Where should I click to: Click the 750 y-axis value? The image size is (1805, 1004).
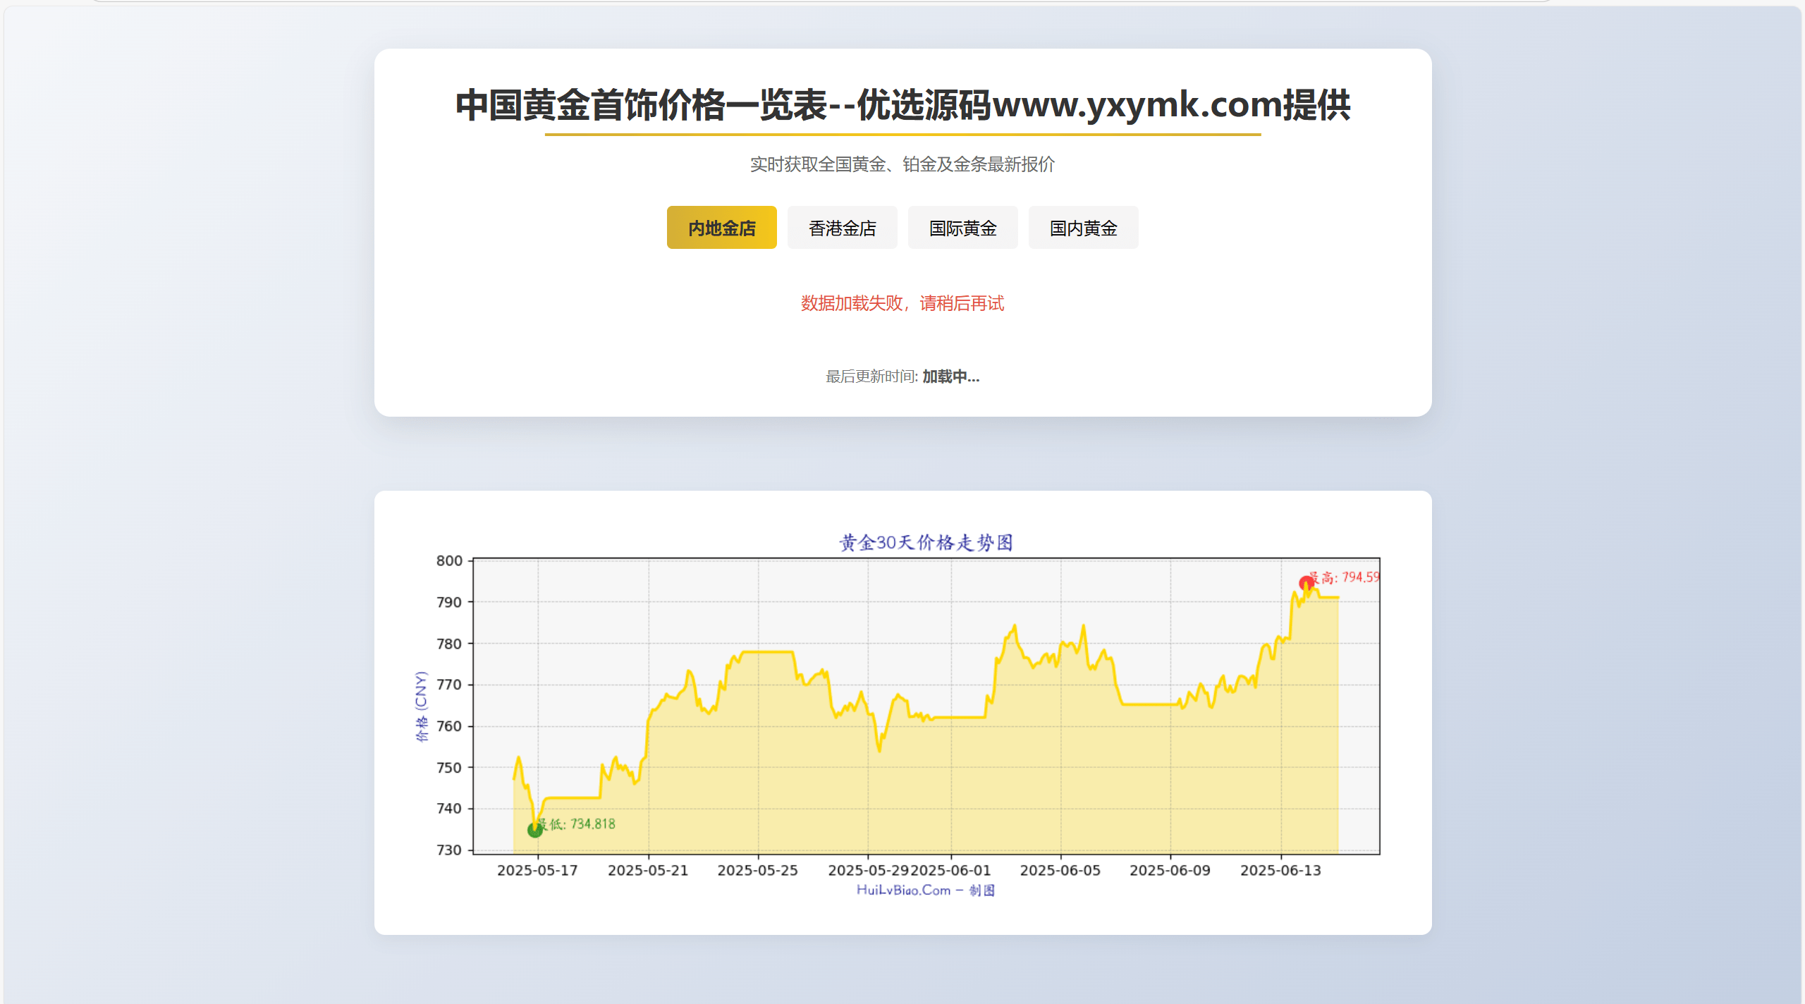[x=449, y=768]
